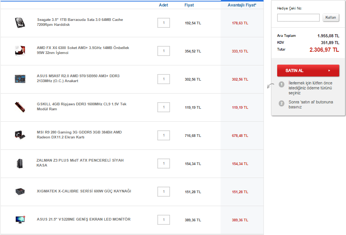Open the ASUS VS228NE monitor thumbnail
This screenshot has height=235, width=346.
[20, 219]
